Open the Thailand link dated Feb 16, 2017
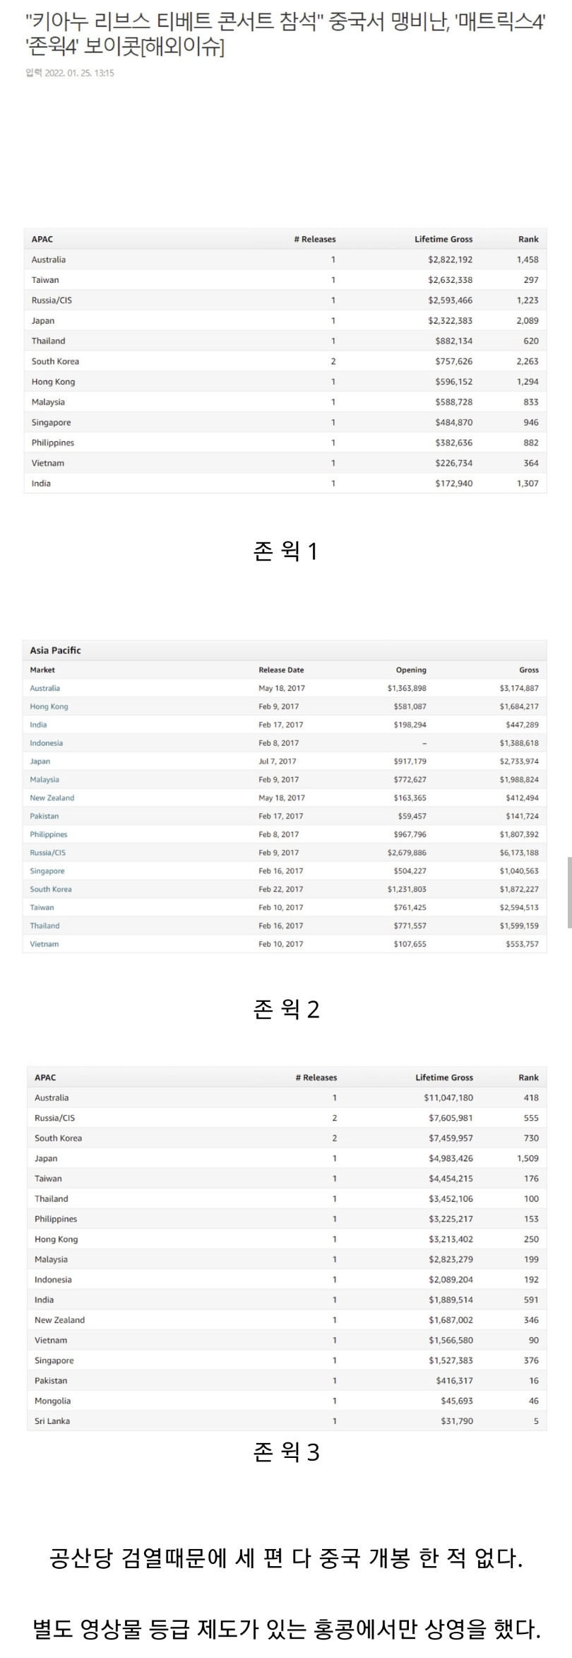The image size is (572, 1658). pos(44,926)
